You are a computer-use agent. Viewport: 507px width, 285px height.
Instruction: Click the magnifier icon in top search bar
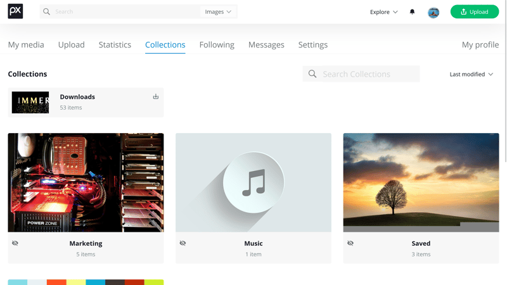tap(46, 11)
